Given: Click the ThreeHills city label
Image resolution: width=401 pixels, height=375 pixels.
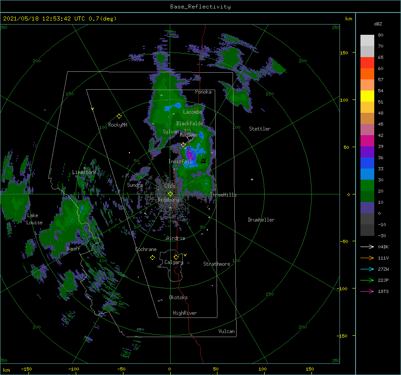Looking at the screenshot, I should (x=223, y=195).
